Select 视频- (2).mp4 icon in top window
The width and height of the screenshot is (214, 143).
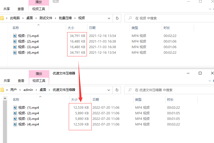pos(15,41)
